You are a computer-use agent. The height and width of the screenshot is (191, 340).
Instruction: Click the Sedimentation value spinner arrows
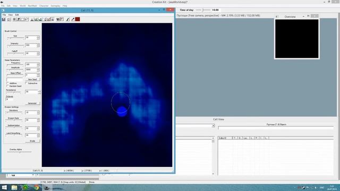point(38,128)
